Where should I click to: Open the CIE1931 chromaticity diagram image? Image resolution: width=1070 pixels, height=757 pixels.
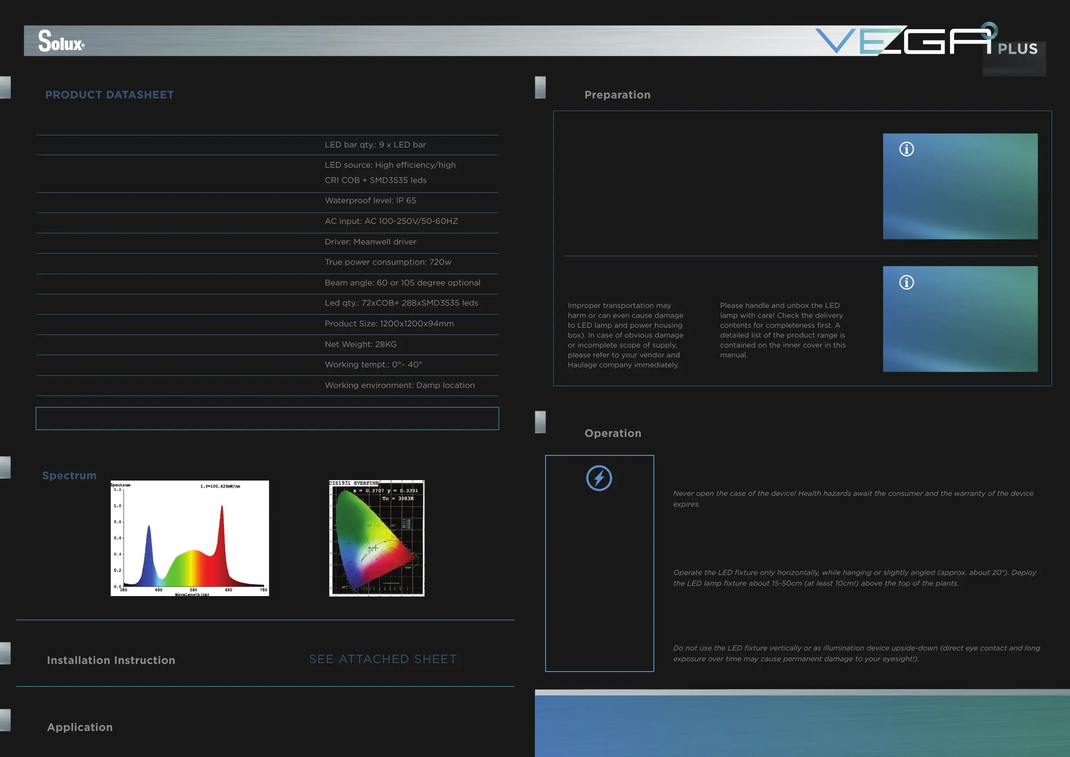[377, 539]
